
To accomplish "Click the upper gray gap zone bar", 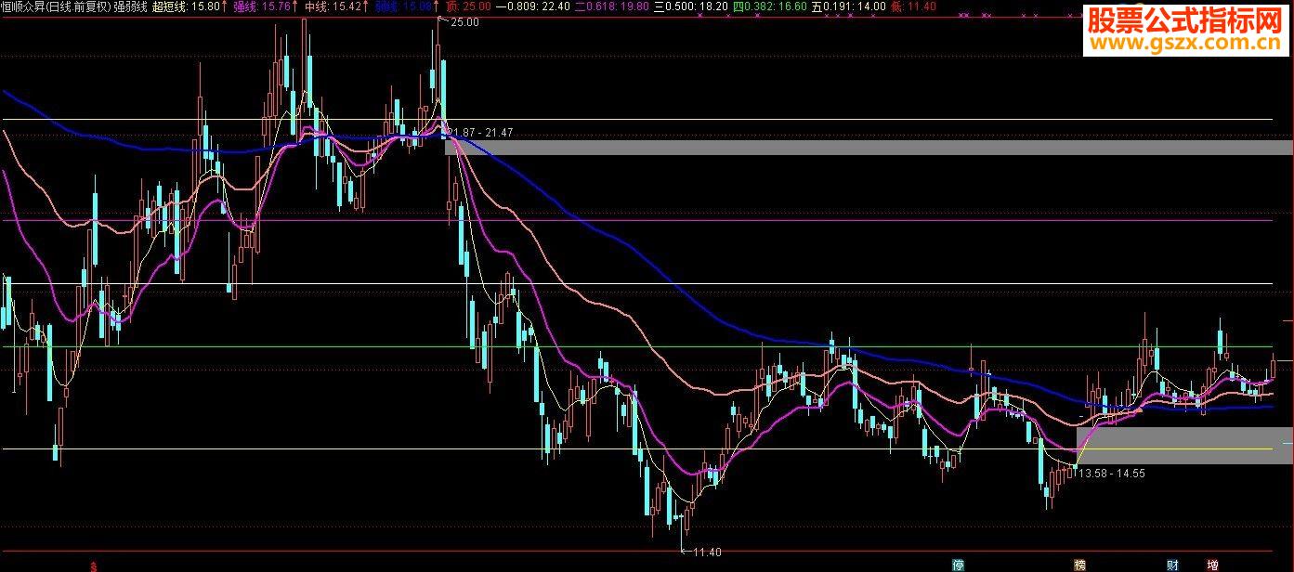I will [x=869, y=147].
